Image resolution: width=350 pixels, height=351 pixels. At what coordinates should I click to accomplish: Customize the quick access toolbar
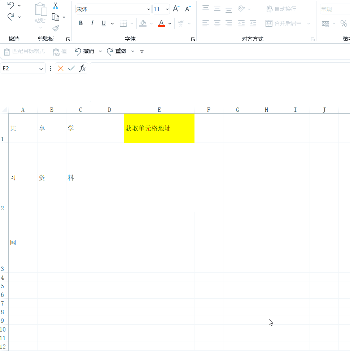[x=142, y=52]
